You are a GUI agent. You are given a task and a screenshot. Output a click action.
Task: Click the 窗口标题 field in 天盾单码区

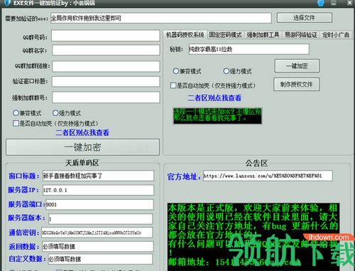point(98,176)
